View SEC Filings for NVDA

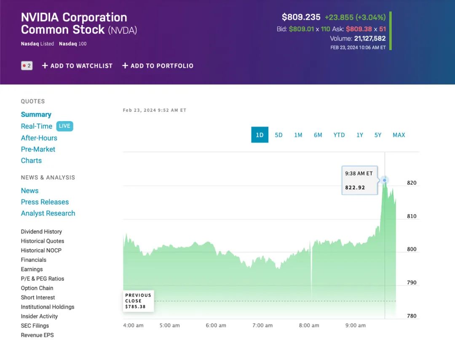(x=35, y=325)
